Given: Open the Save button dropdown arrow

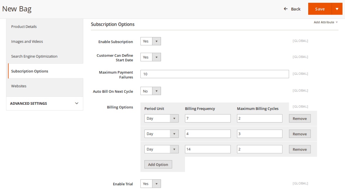Looking at the screenshot, I should click(x=337, y=9).
